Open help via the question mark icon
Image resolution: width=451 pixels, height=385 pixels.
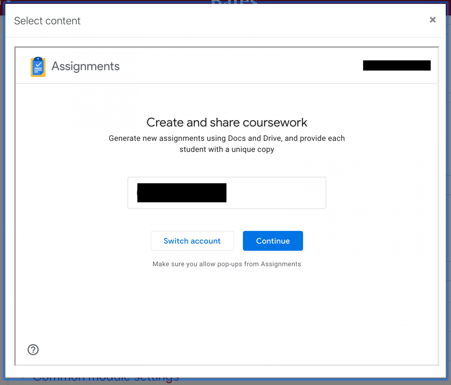point(33,350)
